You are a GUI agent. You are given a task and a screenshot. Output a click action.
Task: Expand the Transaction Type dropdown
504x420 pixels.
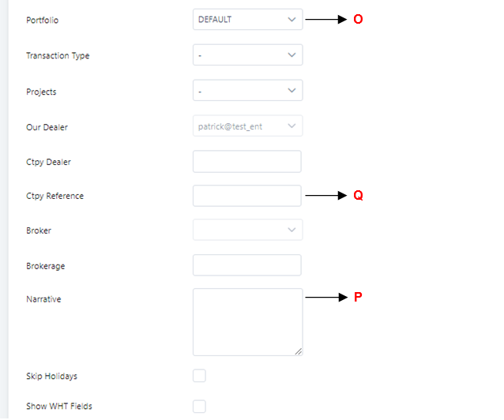tap(247, 55)
